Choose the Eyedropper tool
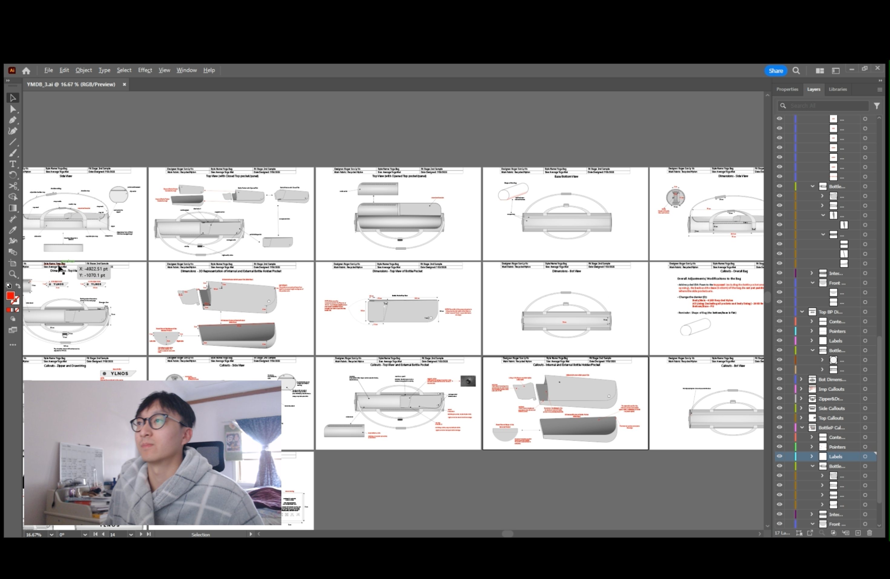 [x=13, y=230]
